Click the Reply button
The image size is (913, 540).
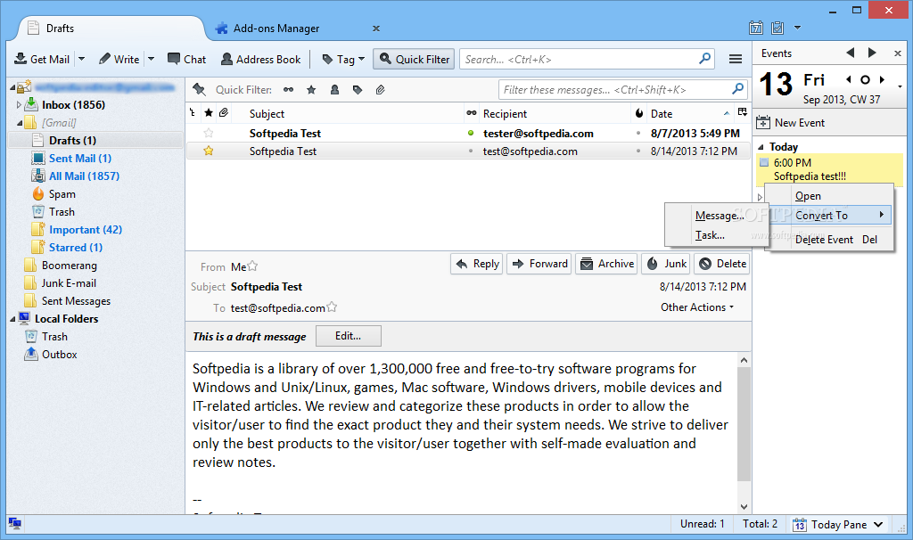coord(477,264)
